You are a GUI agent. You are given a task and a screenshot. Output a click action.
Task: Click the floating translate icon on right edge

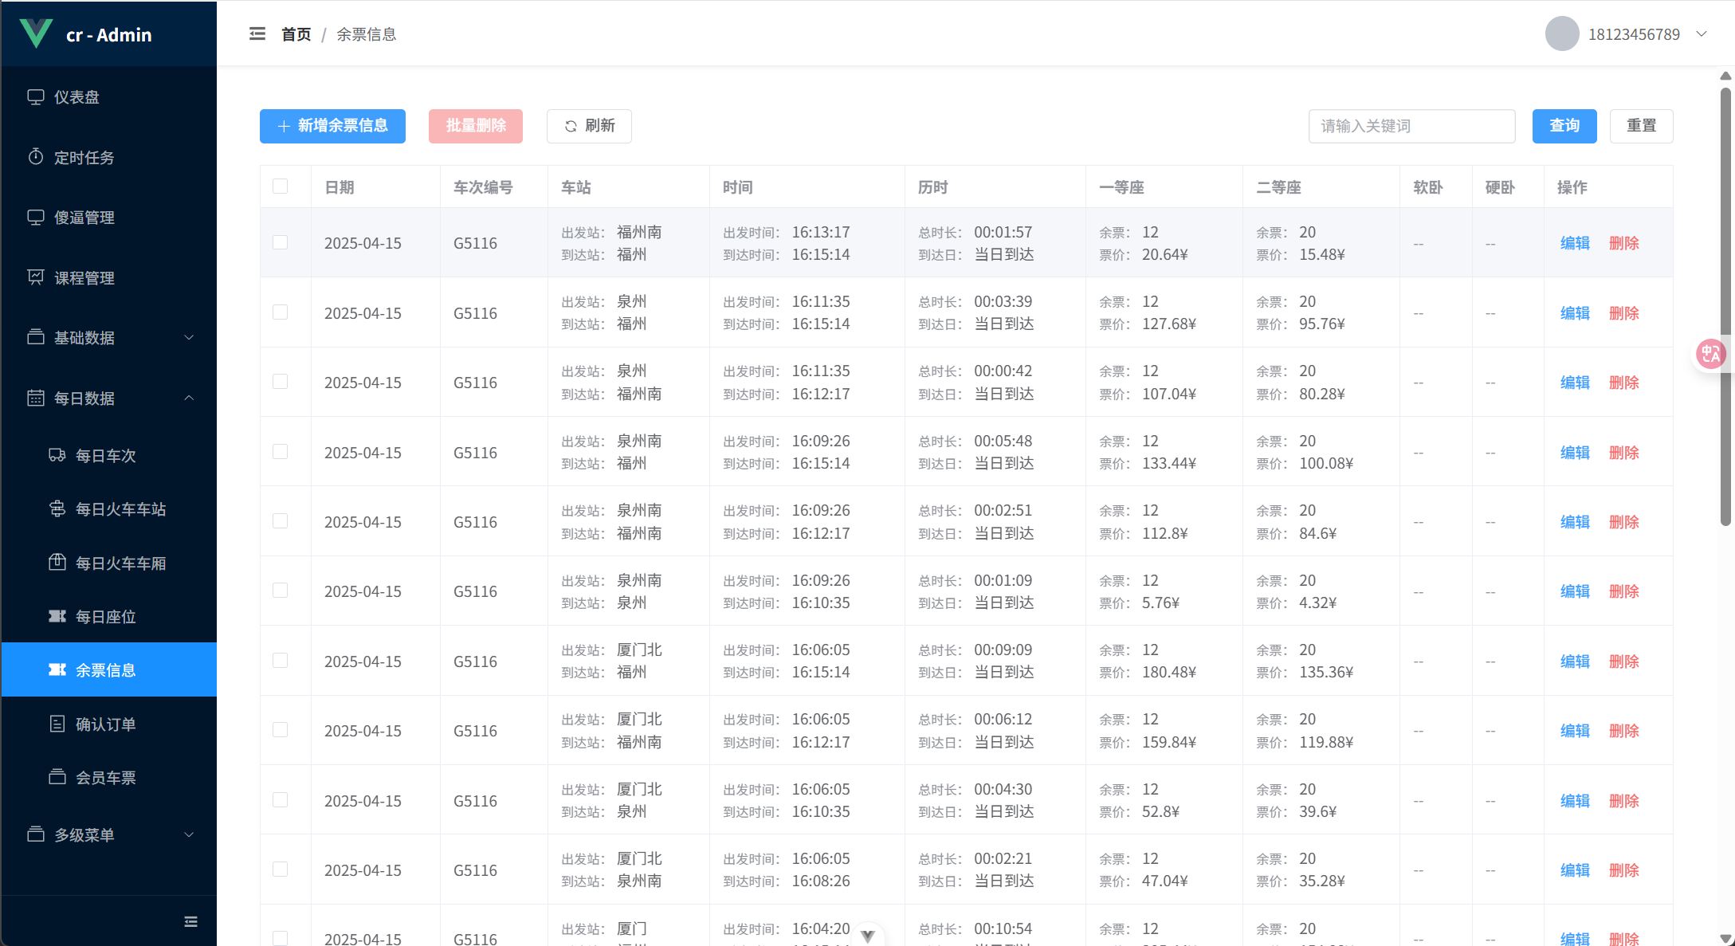[1710, 354]
